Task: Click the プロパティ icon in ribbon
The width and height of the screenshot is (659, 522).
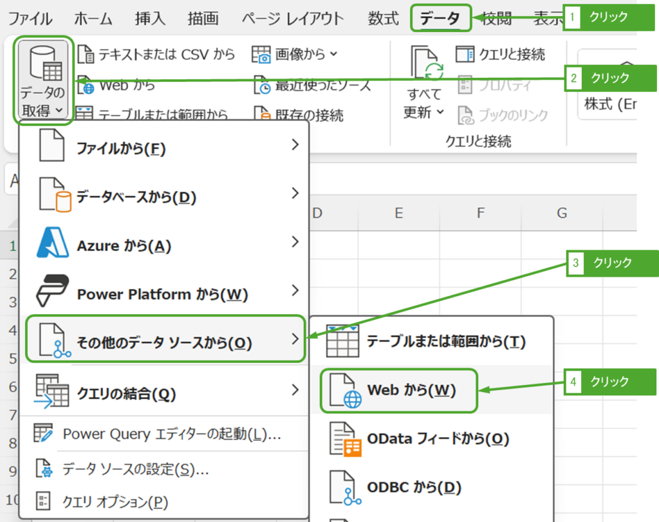Action: [465, 84]
